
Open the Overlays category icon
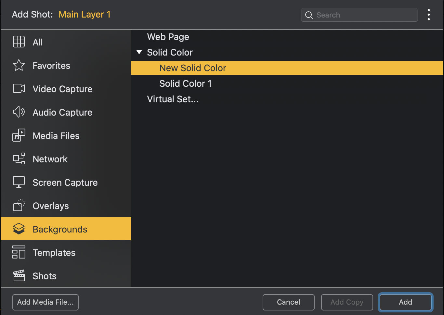(x=19, y=206)
